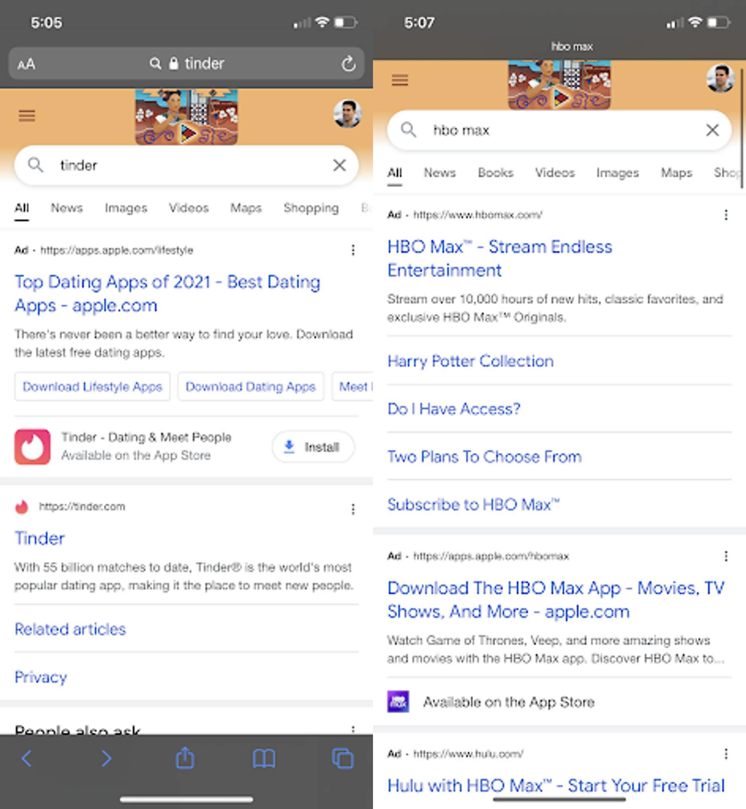
Task: Switch to Books tab on hbo max results
Action: coord(495,173)
